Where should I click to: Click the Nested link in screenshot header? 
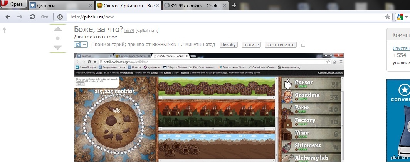pyautogui.click(x=185, y=73)
